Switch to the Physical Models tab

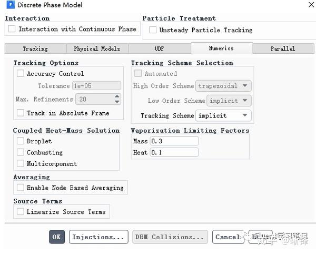(96, 48)
